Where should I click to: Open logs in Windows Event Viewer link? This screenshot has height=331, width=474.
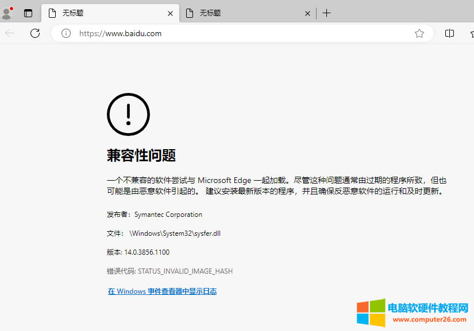[163, 291]
